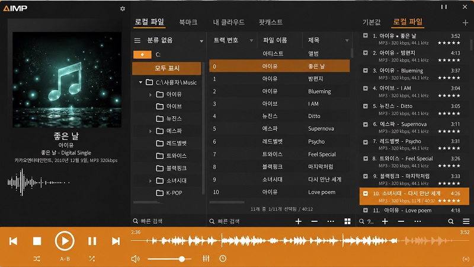
Task: Switch to the 내 클라우드 tab
Action: [229, 22]
